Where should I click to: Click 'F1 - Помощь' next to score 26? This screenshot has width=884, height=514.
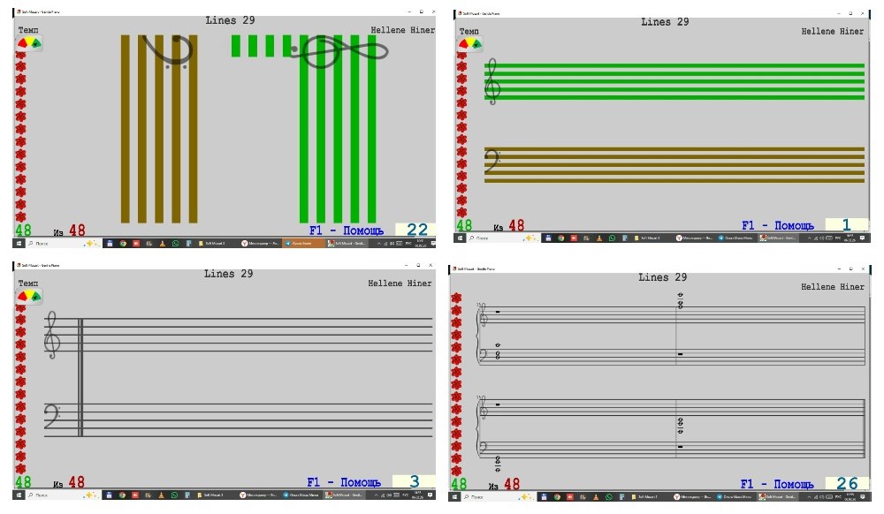[777, 484]
